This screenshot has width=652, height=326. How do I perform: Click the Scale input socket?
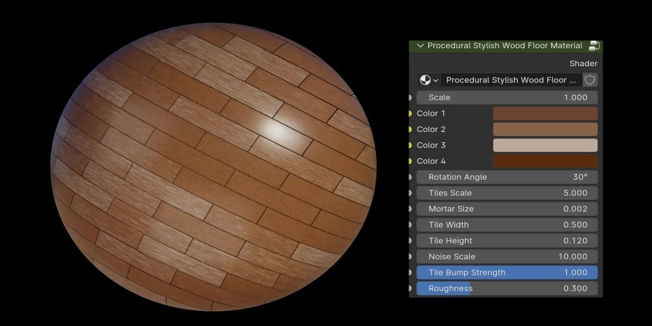pos(410,97)
